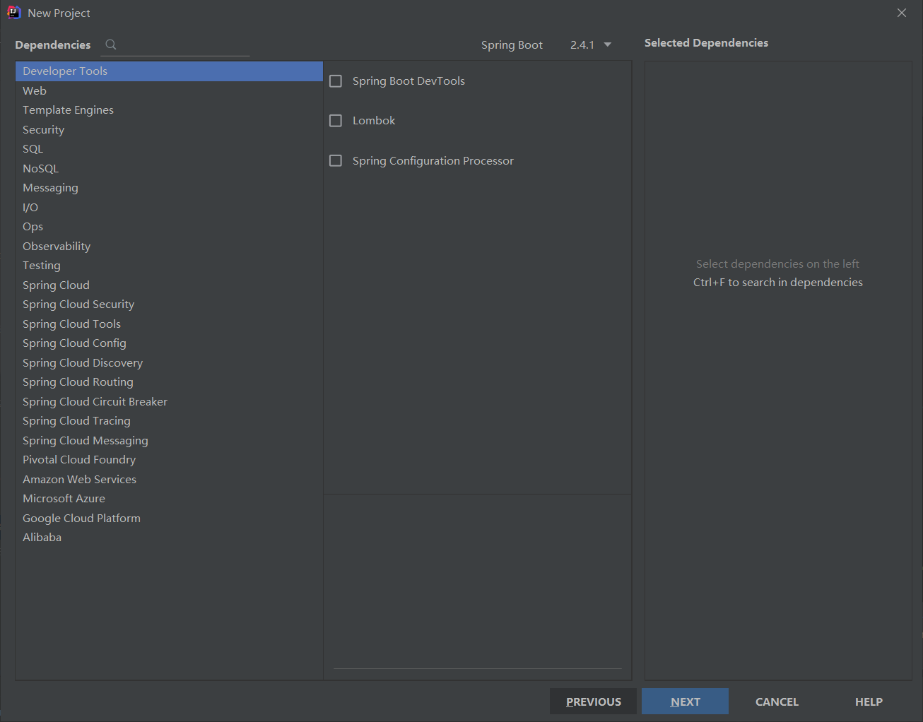Click the 'Selected Dependencies' heading
The image size is (923, 722).
[706, 43]
